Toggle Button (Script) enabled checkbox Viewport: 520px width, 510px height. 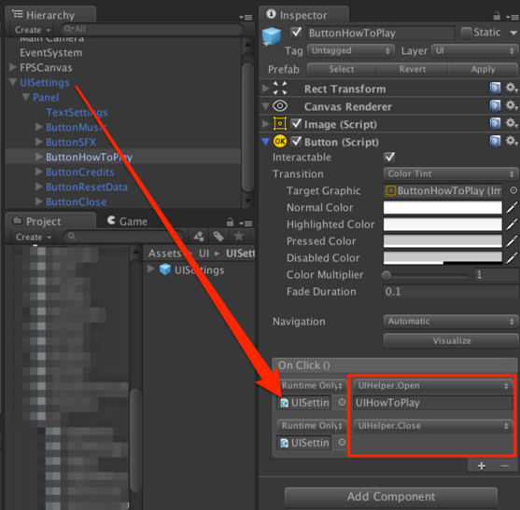coord(296,142)
